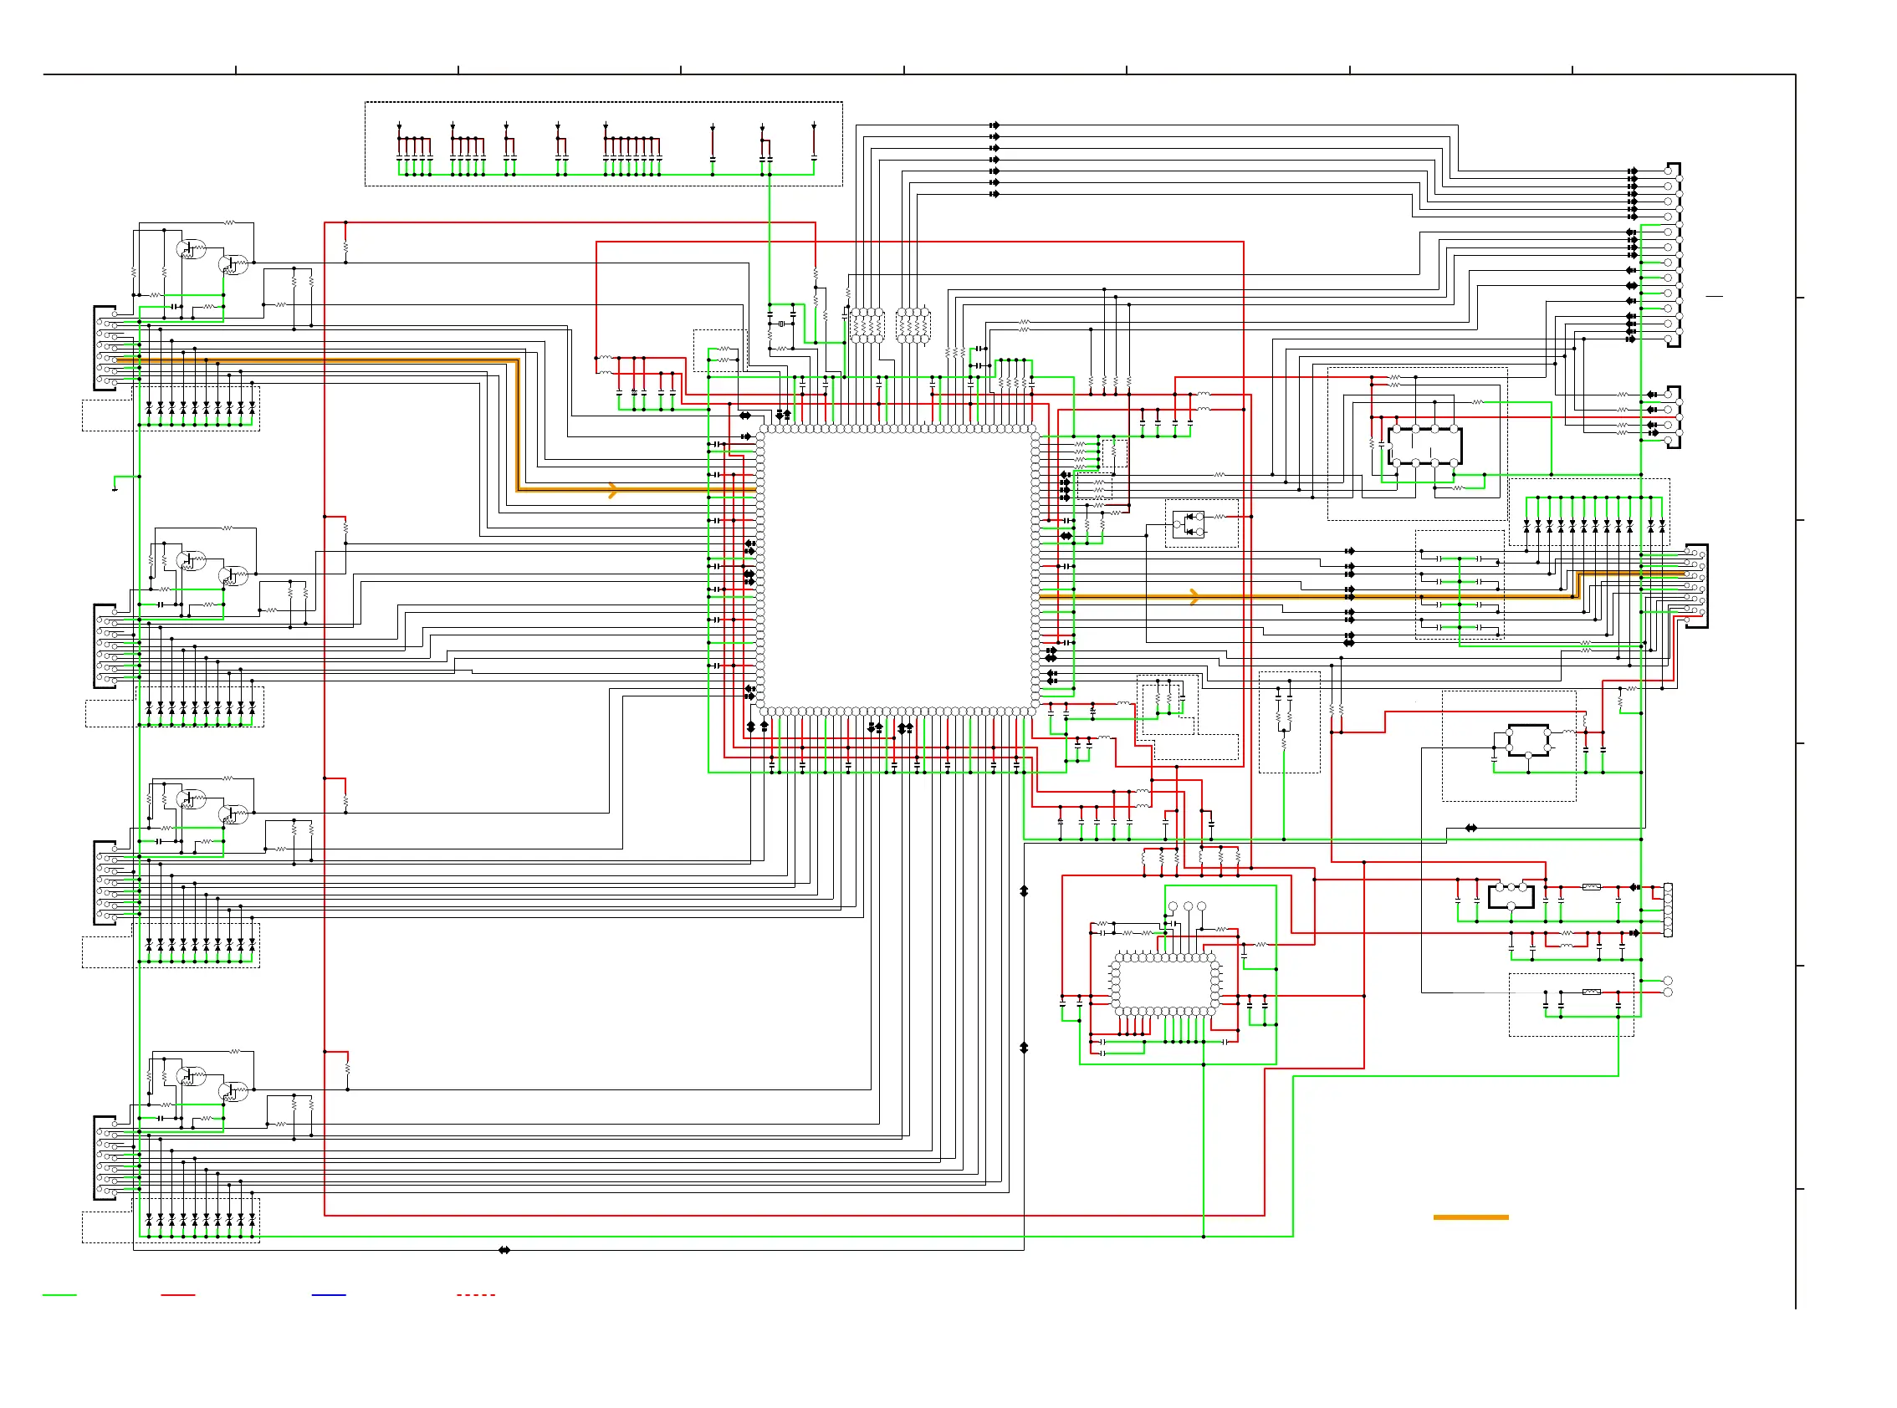Click the dual-diode component right of the main IC
This screenshot has height=1408, width=1897.
1189,523
